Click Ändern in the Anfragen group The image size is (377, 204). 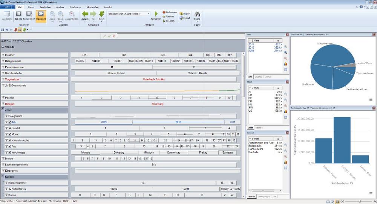(x=168, y=17)
